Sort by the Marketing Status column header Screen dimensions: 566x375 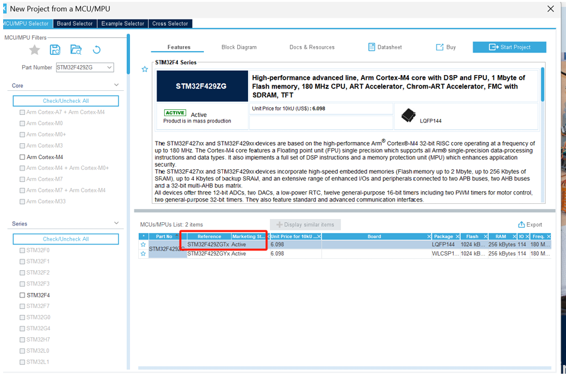[249, 236]
